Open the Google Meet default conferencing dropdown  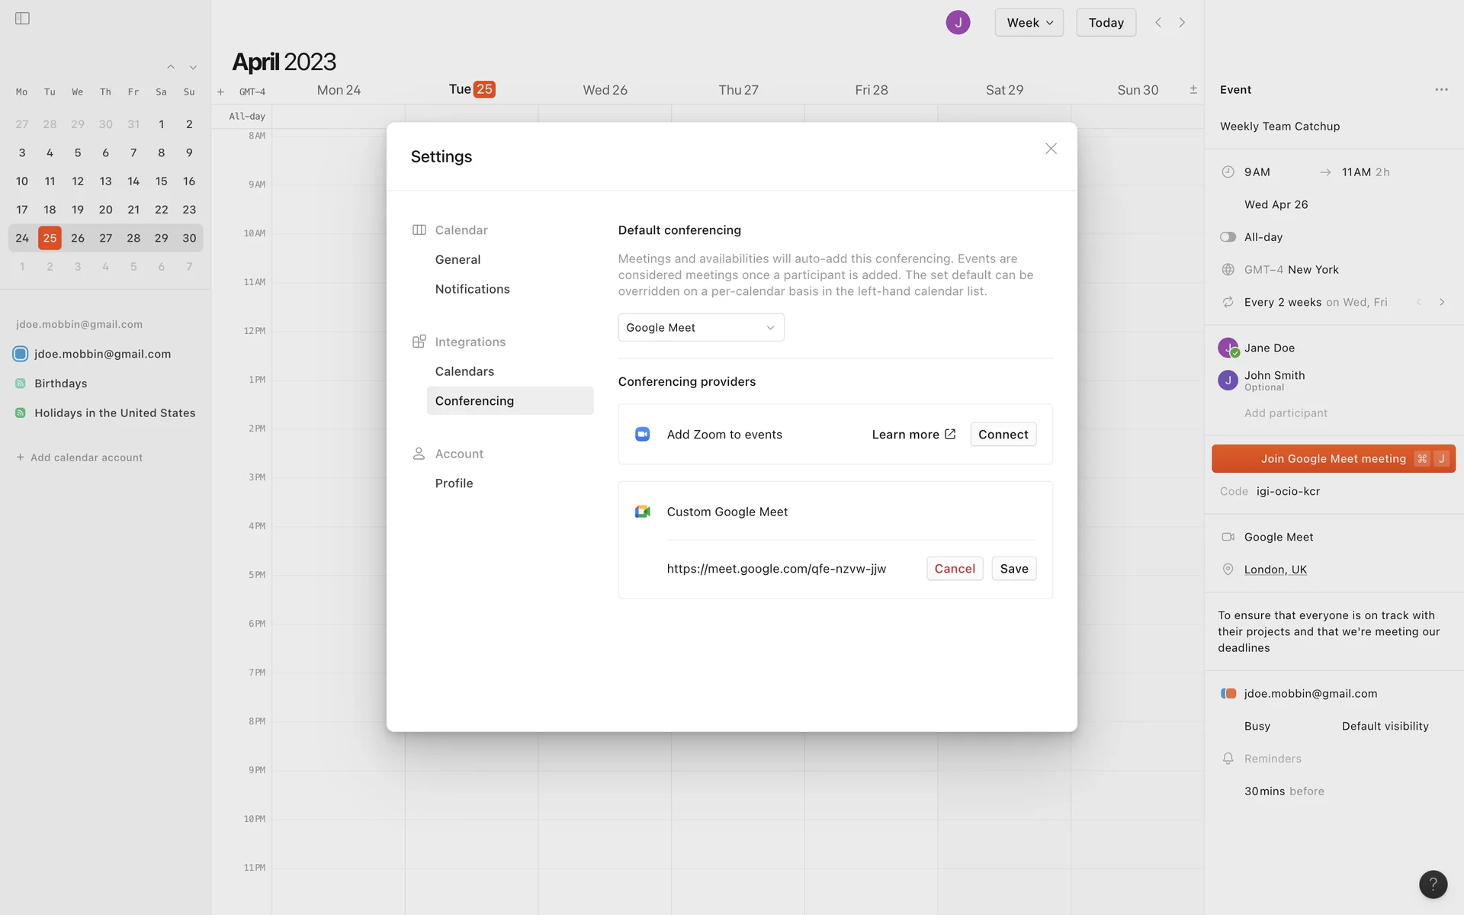click(701, 328)
